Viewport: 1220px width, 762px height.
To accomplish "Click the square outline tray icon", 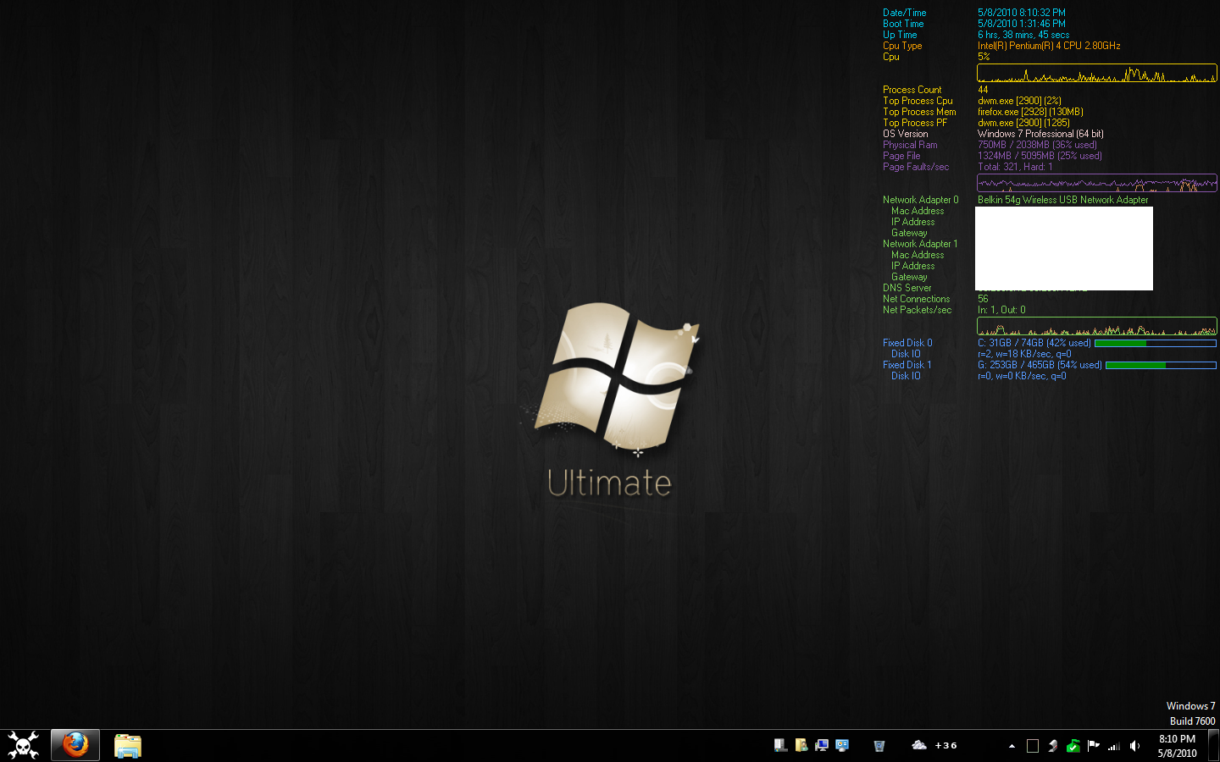I will (1032, 746).
